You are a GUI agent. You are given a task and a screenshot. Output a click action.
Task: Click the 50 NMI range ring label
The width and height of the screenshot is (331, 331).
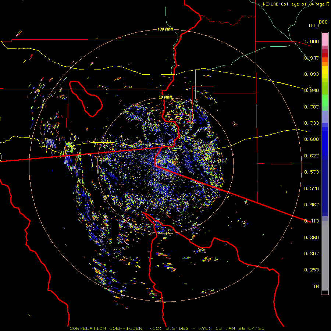click(165, 97)
